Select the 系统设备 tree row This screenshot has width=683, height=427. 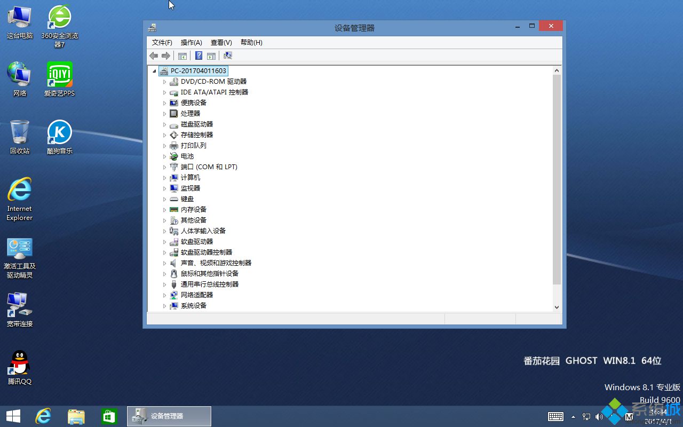[193, 306]
